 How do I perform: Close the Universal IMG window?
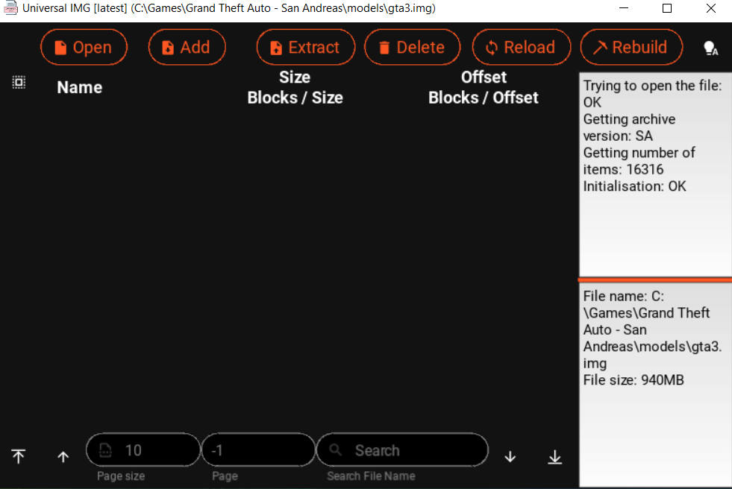[x=710, y=8]
